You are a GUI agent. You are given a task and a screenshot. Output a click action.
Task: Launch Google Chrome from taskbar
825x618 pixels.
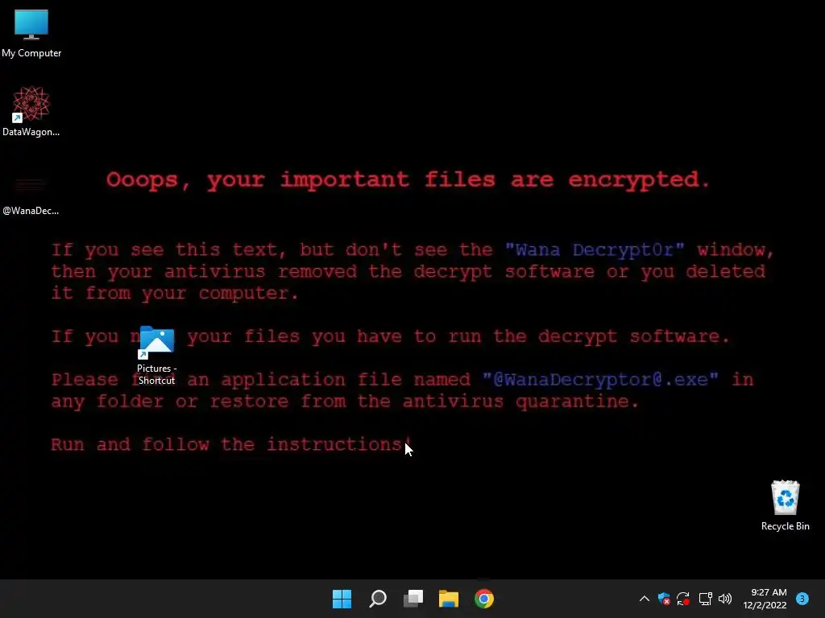(484, 599)
